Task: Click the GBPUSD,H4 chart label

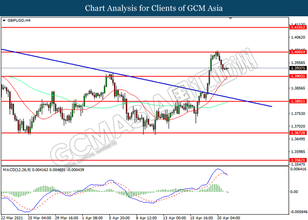Action: coord(19,20)
